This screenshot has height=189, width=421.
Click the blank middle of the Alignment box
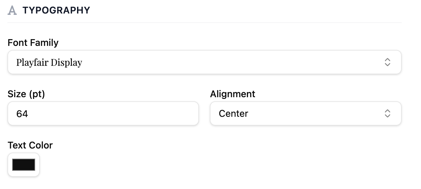tap(314, 114)
